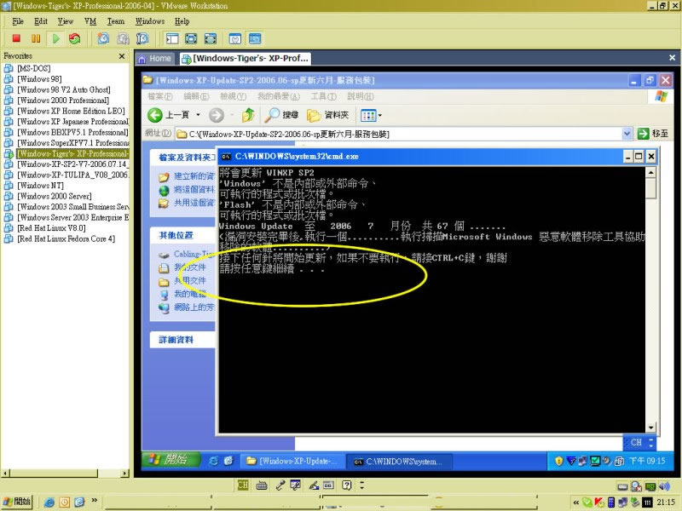Expand the Explorer address bar dropdown
The image size is (682, 511).
(627, 134)
